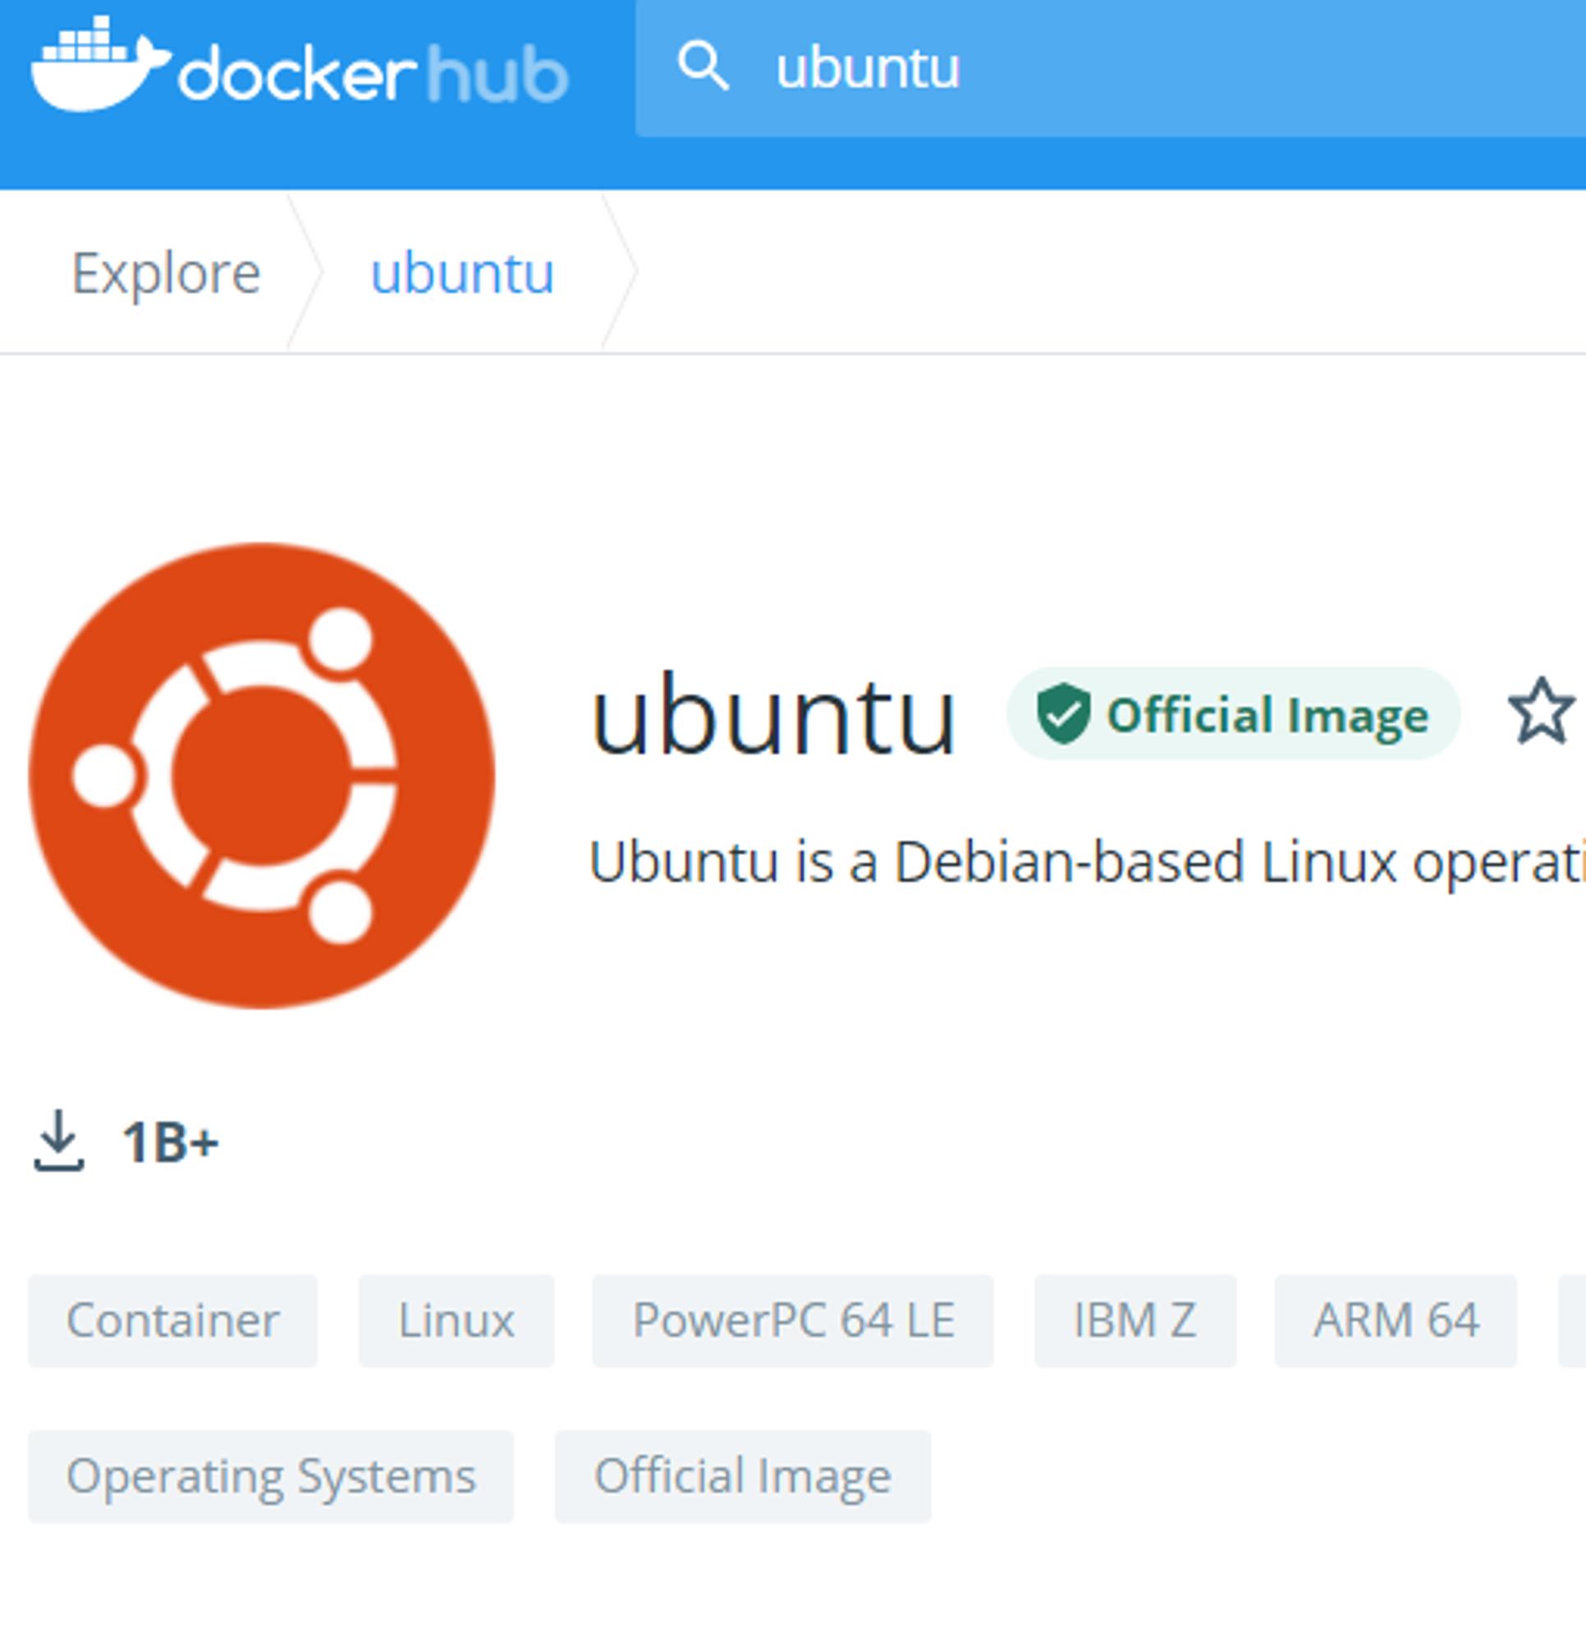Click the Official Image green badge
The width and height of the screenshot is (1586, 1642).
tap(1232, 713)
